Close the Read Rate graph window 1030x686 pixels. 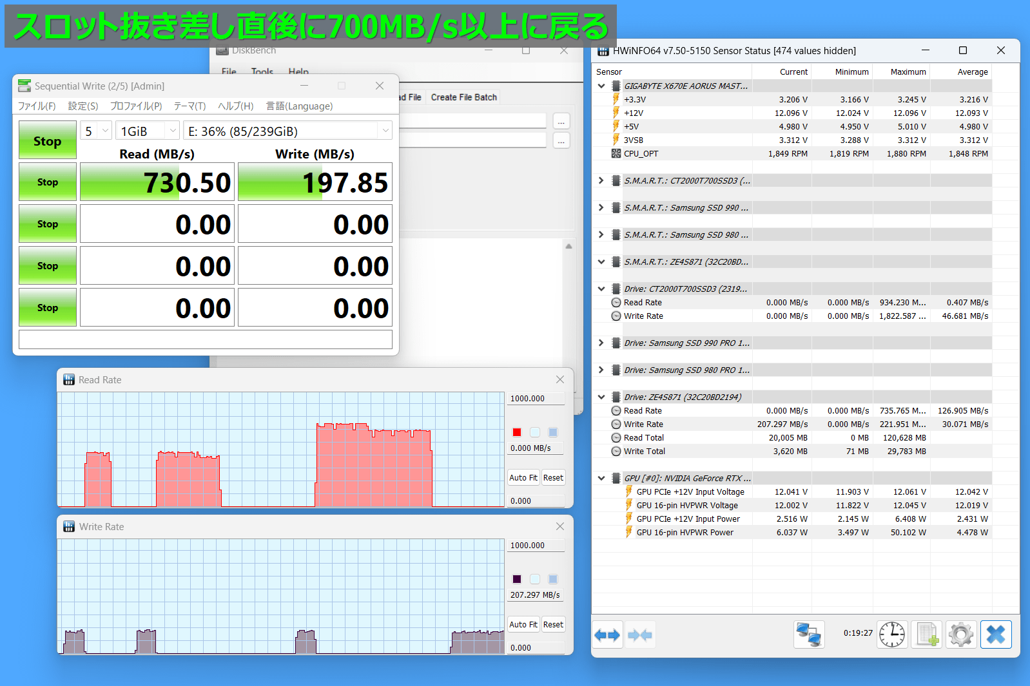tap(559, 380)
